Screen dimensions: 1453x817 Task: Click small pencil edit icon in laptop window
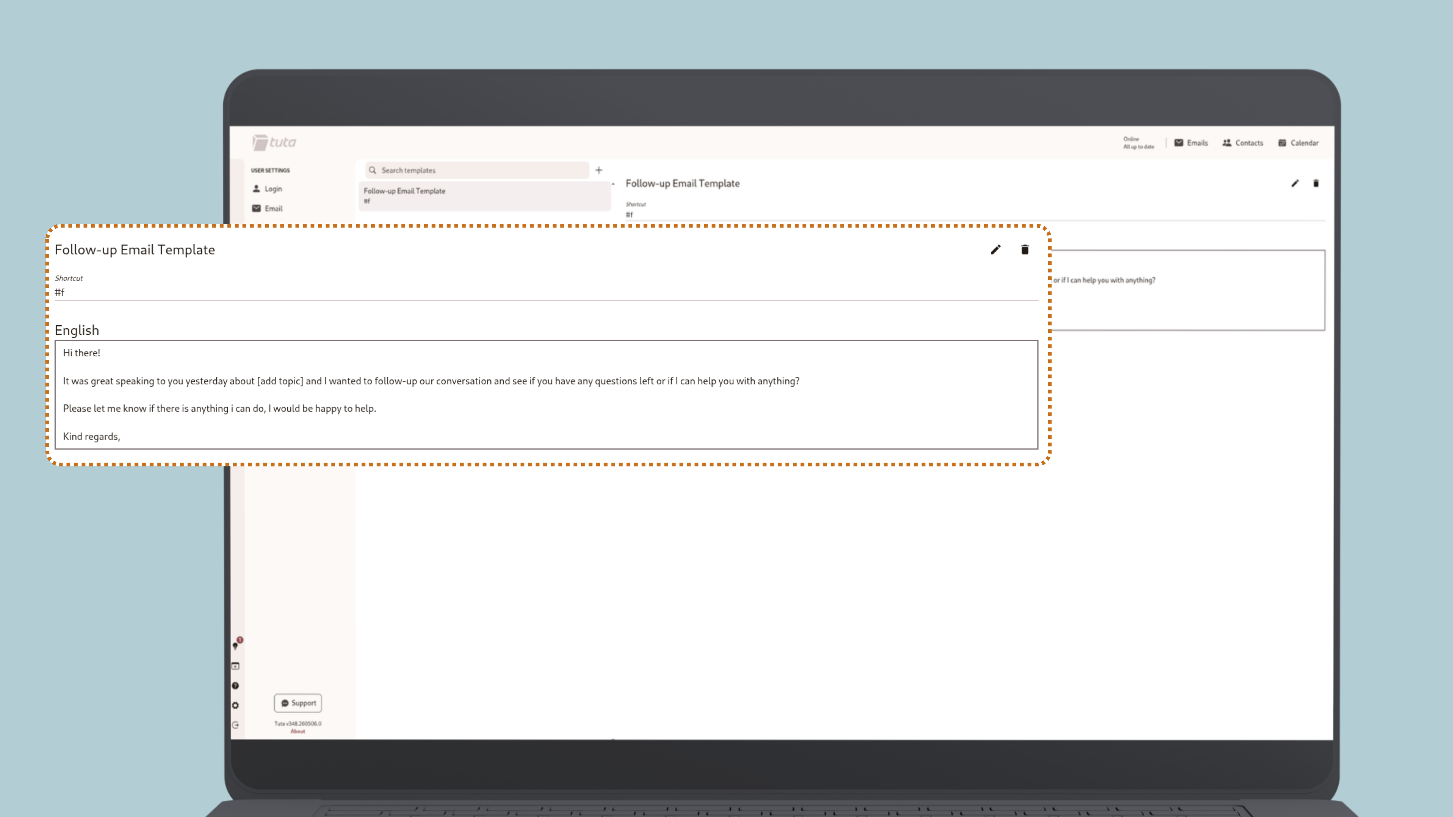tap(1295, 183)
